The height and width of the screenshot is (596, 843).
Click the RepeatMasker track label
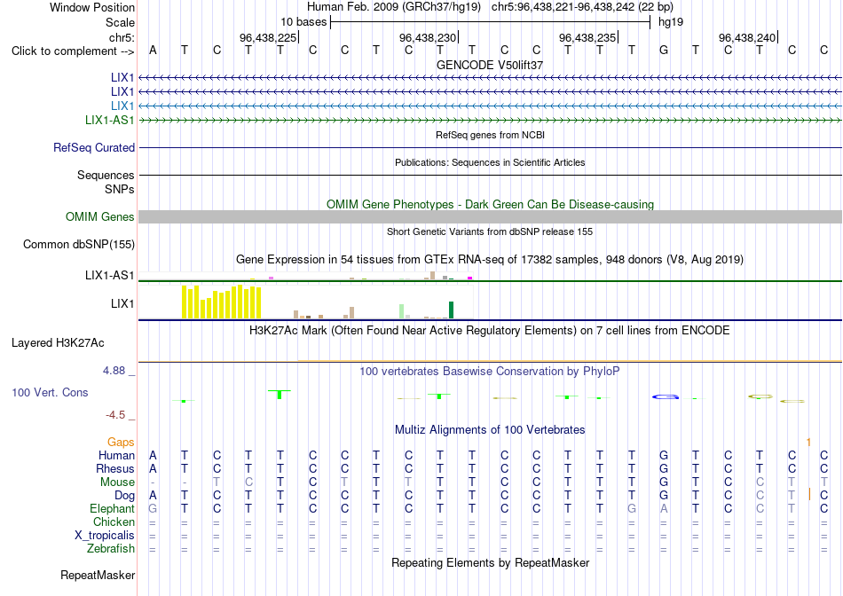98,575
